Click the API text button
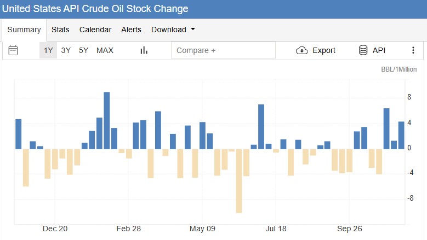The width and height of the screenshot is (427, 240). pos(379,50)
